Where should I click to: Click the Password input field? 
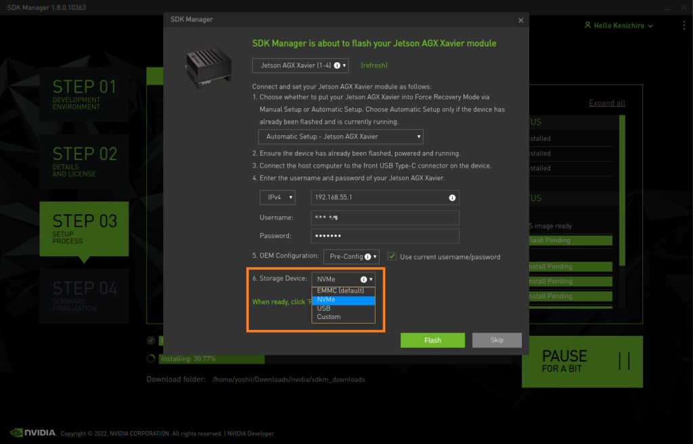pos(385,236)
